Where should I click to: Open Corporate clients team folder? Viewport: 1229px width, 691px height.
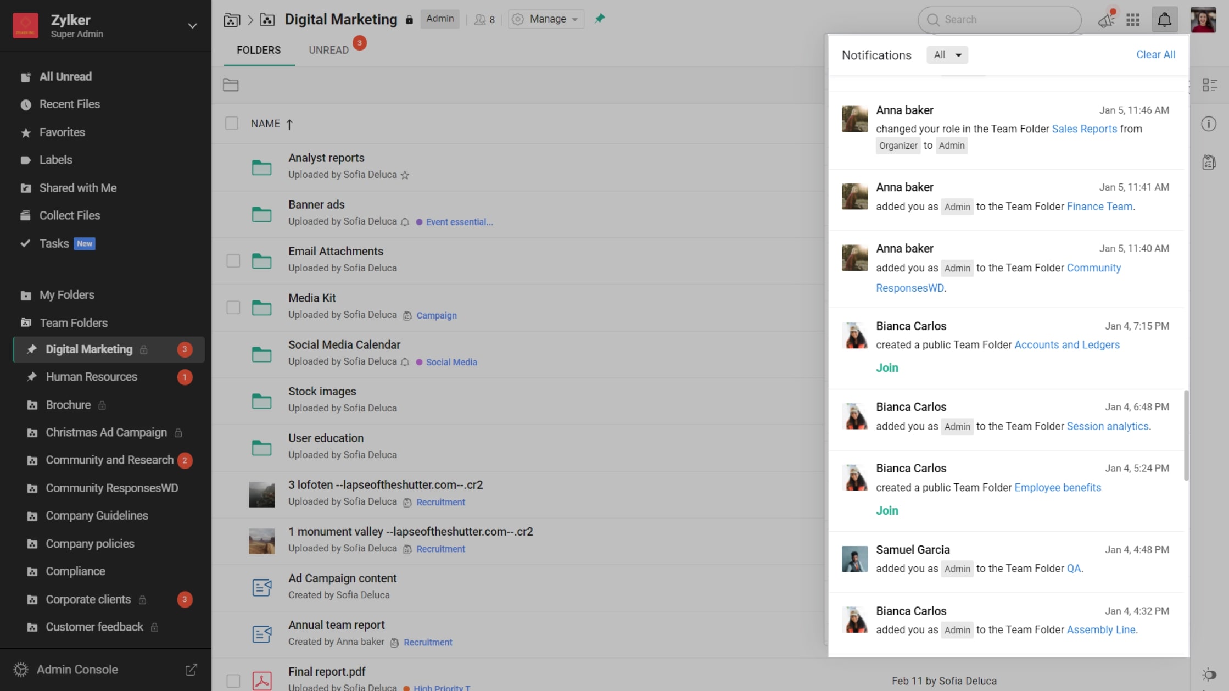88,599
